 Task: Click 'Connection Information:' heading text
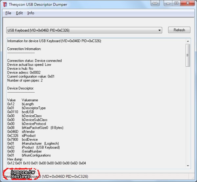pyautogui.click(x=24, y=49)
